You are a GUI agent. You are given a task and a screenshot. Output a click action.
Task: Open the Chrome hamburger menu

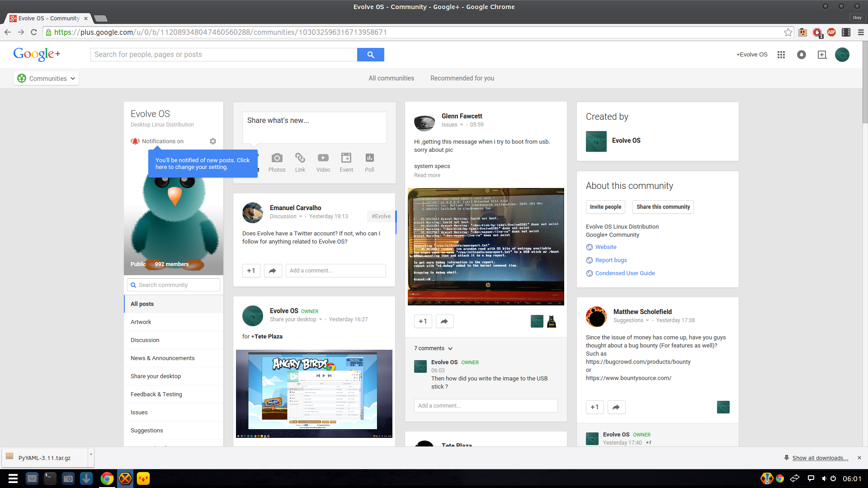tap(860, 33)
